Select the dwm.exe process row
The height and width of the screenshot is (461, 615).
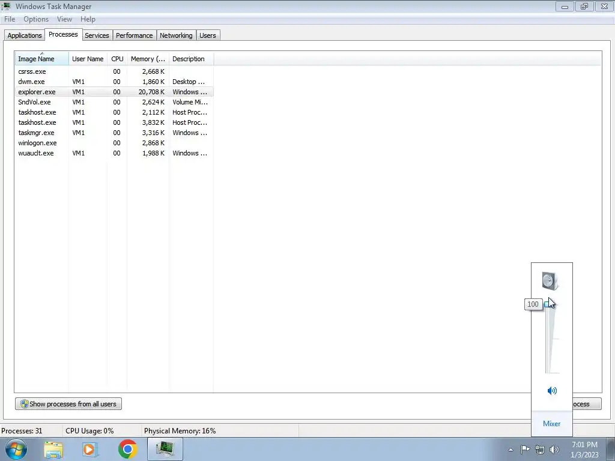click(x=114, y=82)
